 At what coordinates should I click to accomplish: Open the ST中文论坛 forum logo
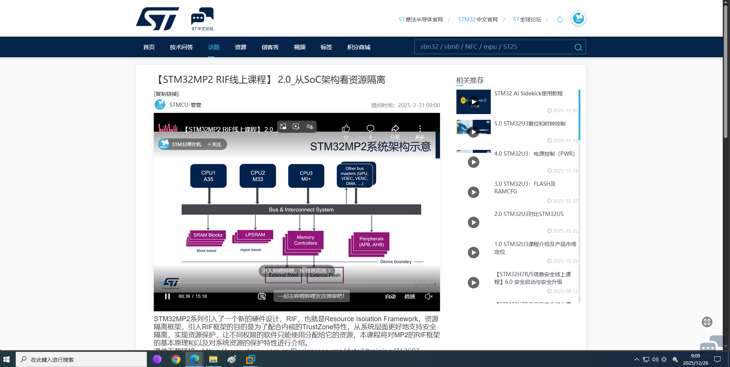202,19
